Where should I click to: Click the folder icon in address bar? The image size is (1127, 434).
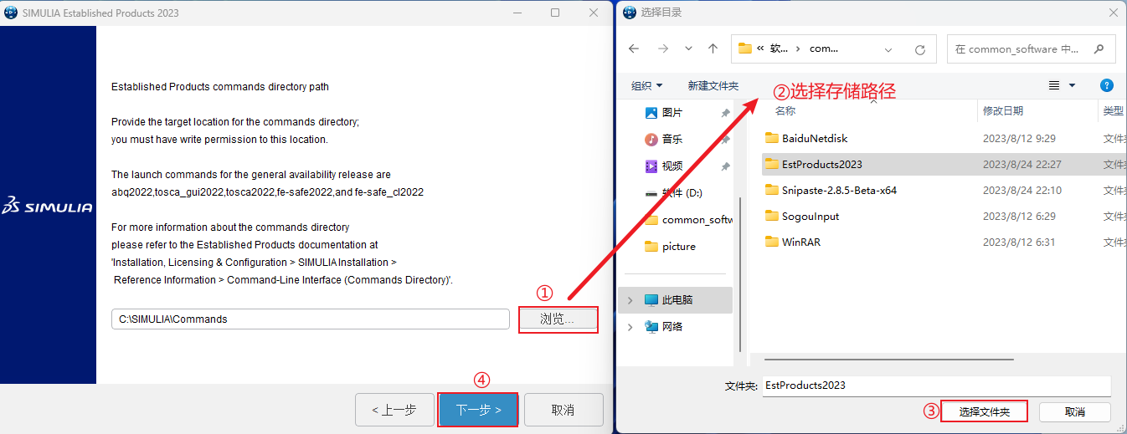744,49
